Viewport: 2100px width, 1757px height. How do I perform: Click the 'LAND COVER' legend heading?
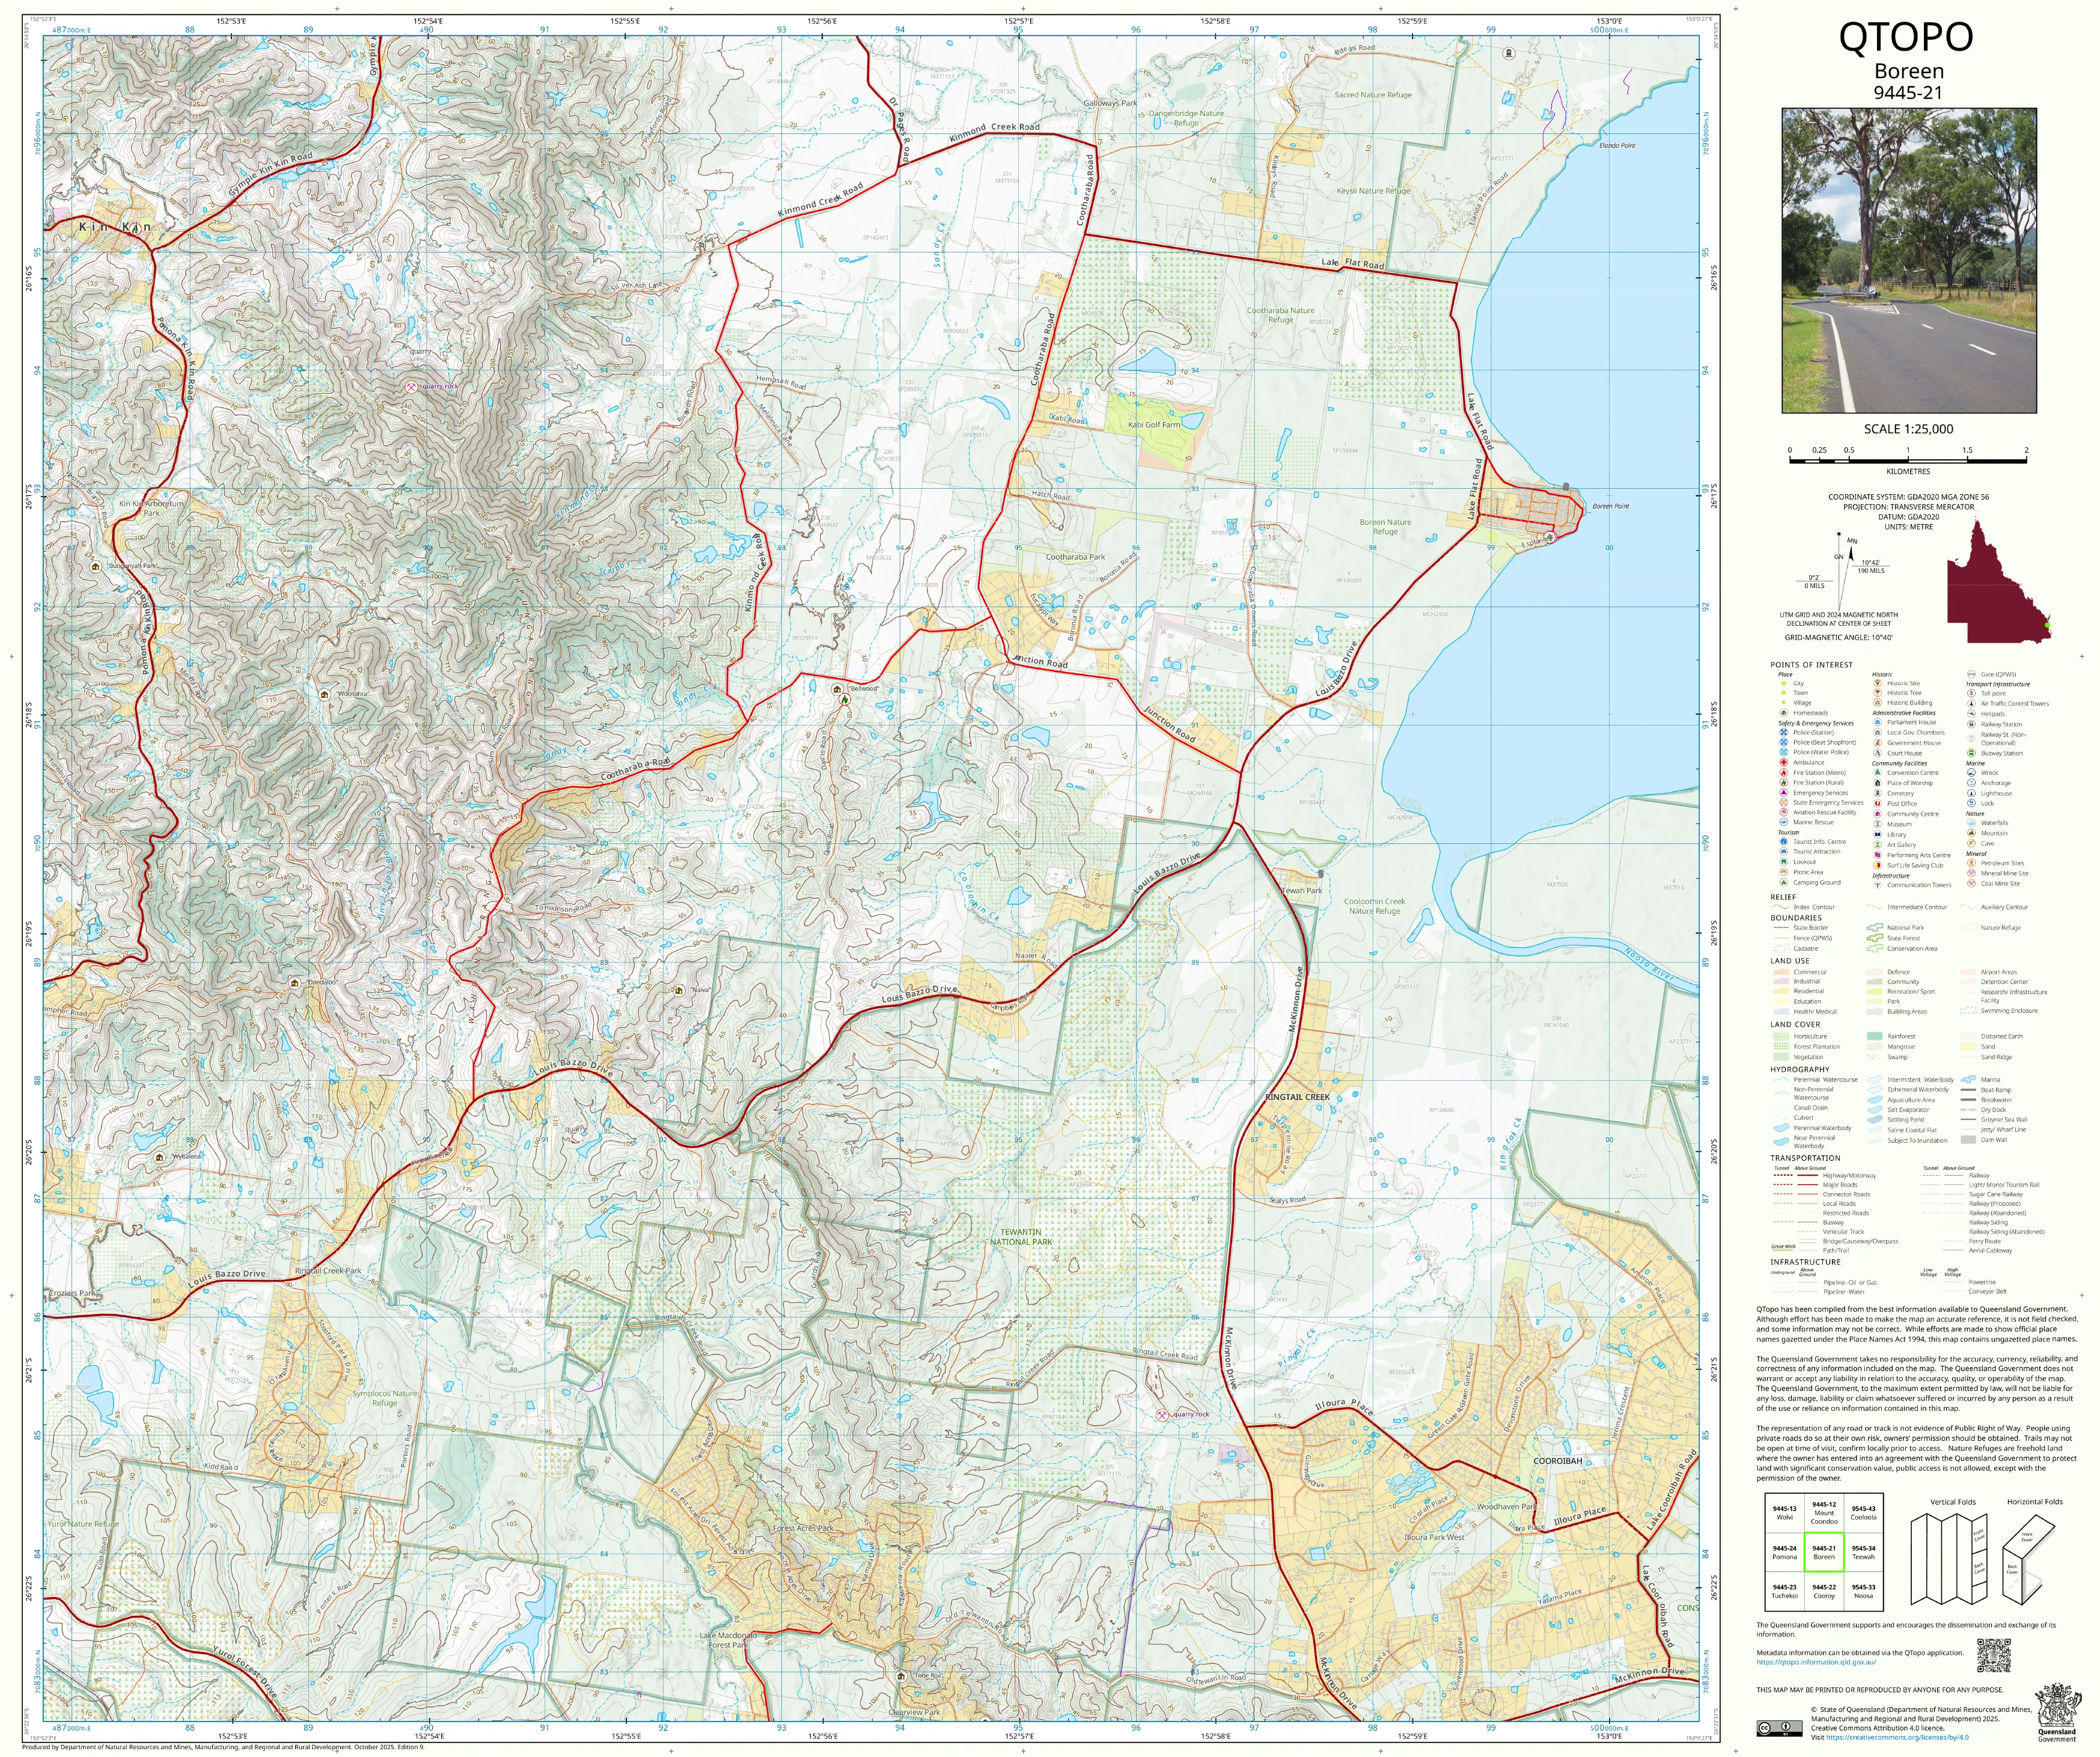[x=1796, y=1024]
